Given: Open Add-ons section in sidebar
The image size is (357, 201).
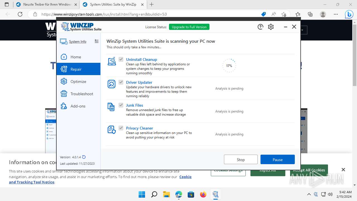Looking at the screenshot, I should (x=78, y=106).
